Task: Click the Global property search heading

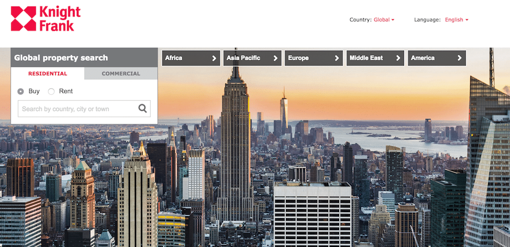Action: (x=61, y=58)
